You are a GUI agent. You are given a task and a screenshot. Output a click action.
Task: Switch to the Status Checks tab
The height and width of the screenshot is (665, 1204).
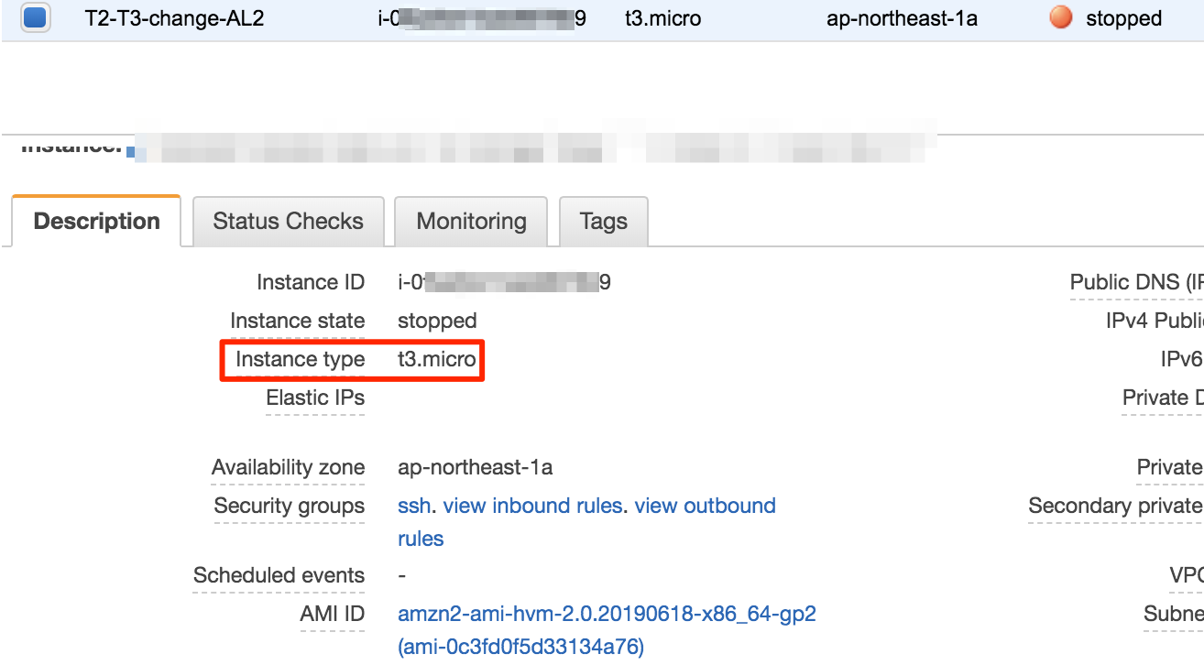pos(288,222)
